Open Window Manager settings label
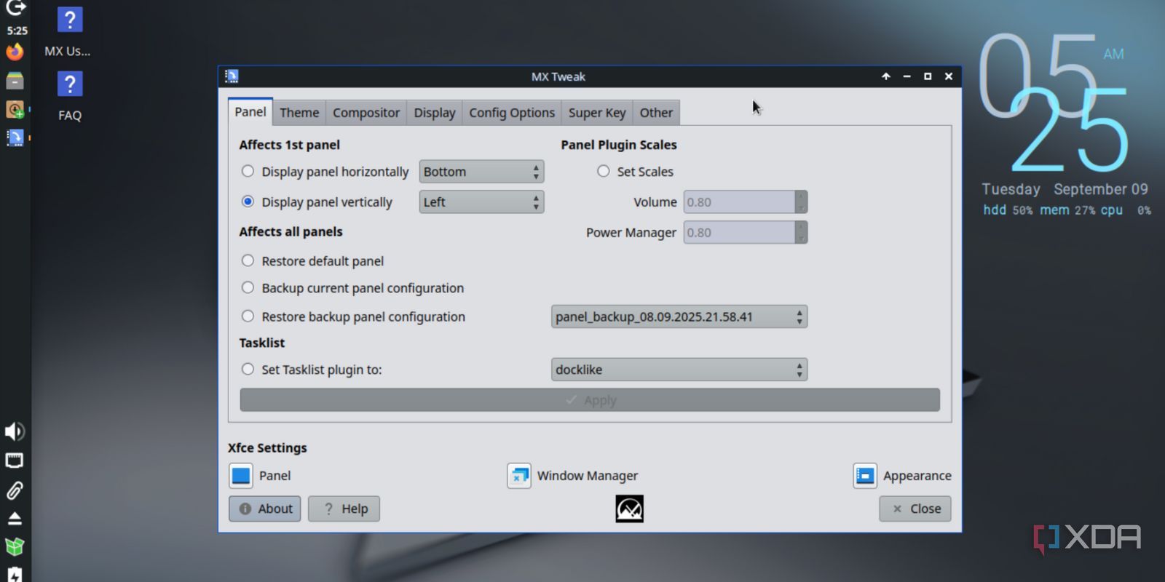This screenshot has width=1165, height=582. tap(588, 476)
